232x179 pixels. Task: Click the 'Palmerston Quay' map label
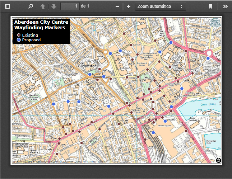click(x=211, y=142)
